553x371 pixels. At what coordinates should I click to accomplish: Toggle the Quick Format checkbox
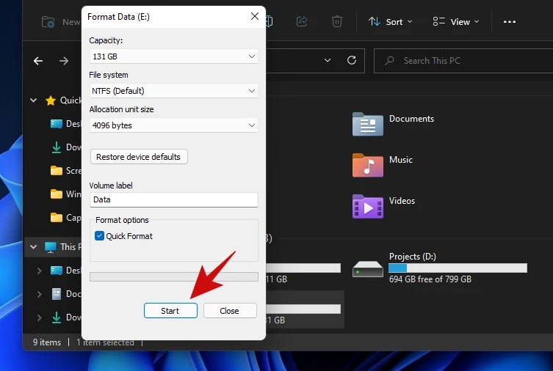point(99,236)
